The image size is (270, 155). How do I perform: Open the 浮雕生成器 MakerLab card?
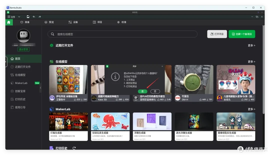click(x=152, y=127)
